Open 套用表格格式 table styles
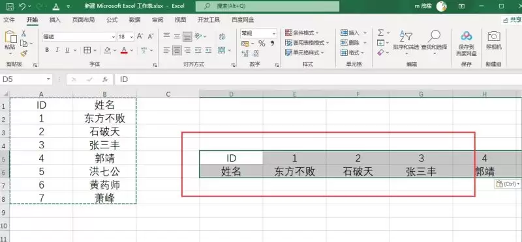Viewport: 522px width, 242px height. click(307, 43)
